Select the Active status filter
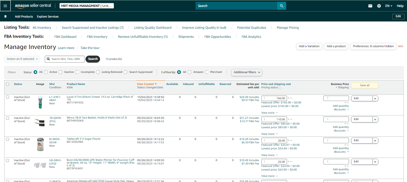The image size is (407, 182). click(x=46, y=72)
